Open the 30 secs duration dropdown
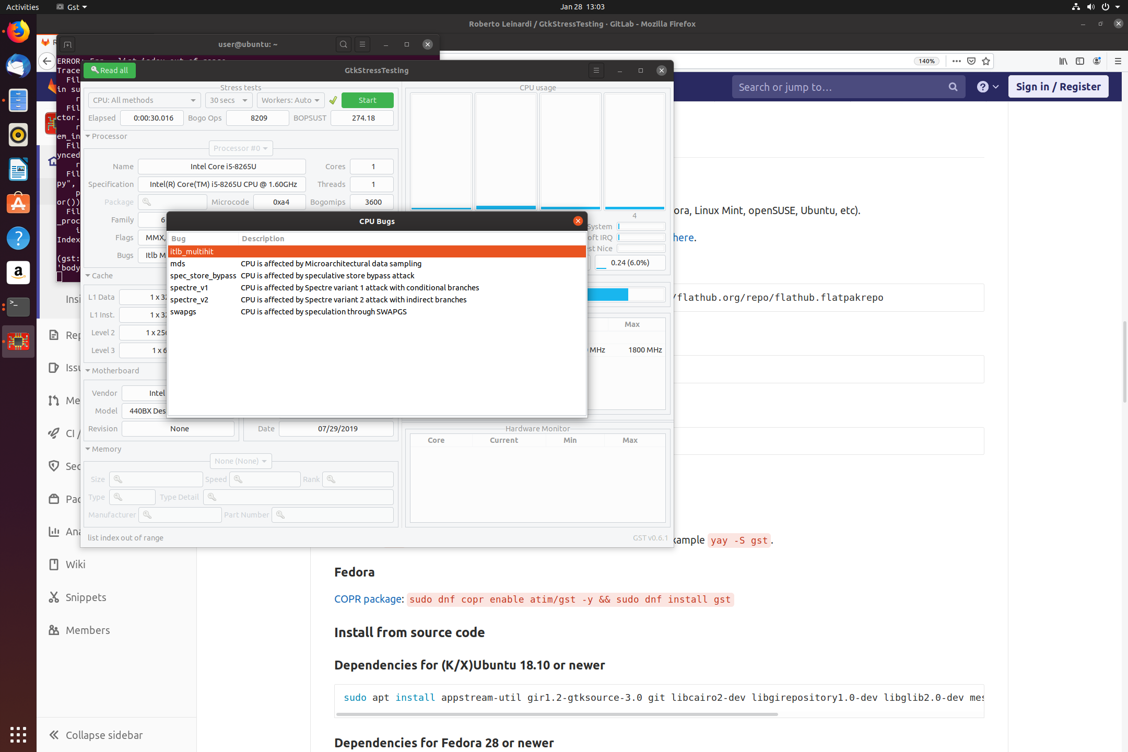The height and width of the screenshot is (752, 1128). tap(228, 100)
